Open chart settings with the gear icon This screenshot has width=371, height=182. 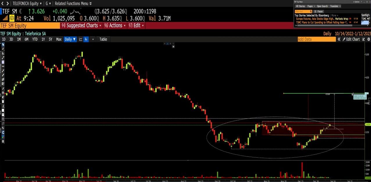(x=369, y=39)
